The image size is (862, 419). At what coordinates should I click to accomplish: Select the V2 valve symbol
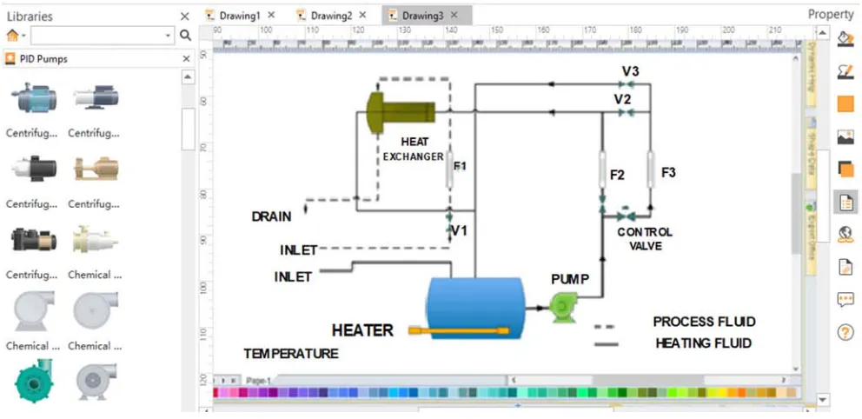[x=626, y=113]
